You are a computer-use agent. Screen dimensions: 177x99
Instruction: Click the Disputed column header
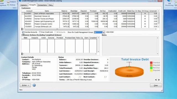[x=84, y=11]
